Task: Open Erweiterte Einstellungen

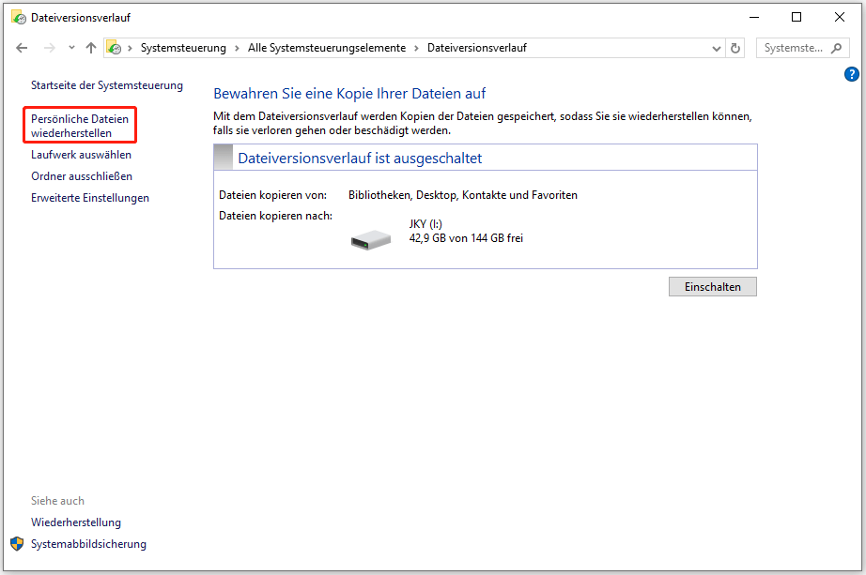Action: [90, 198]
